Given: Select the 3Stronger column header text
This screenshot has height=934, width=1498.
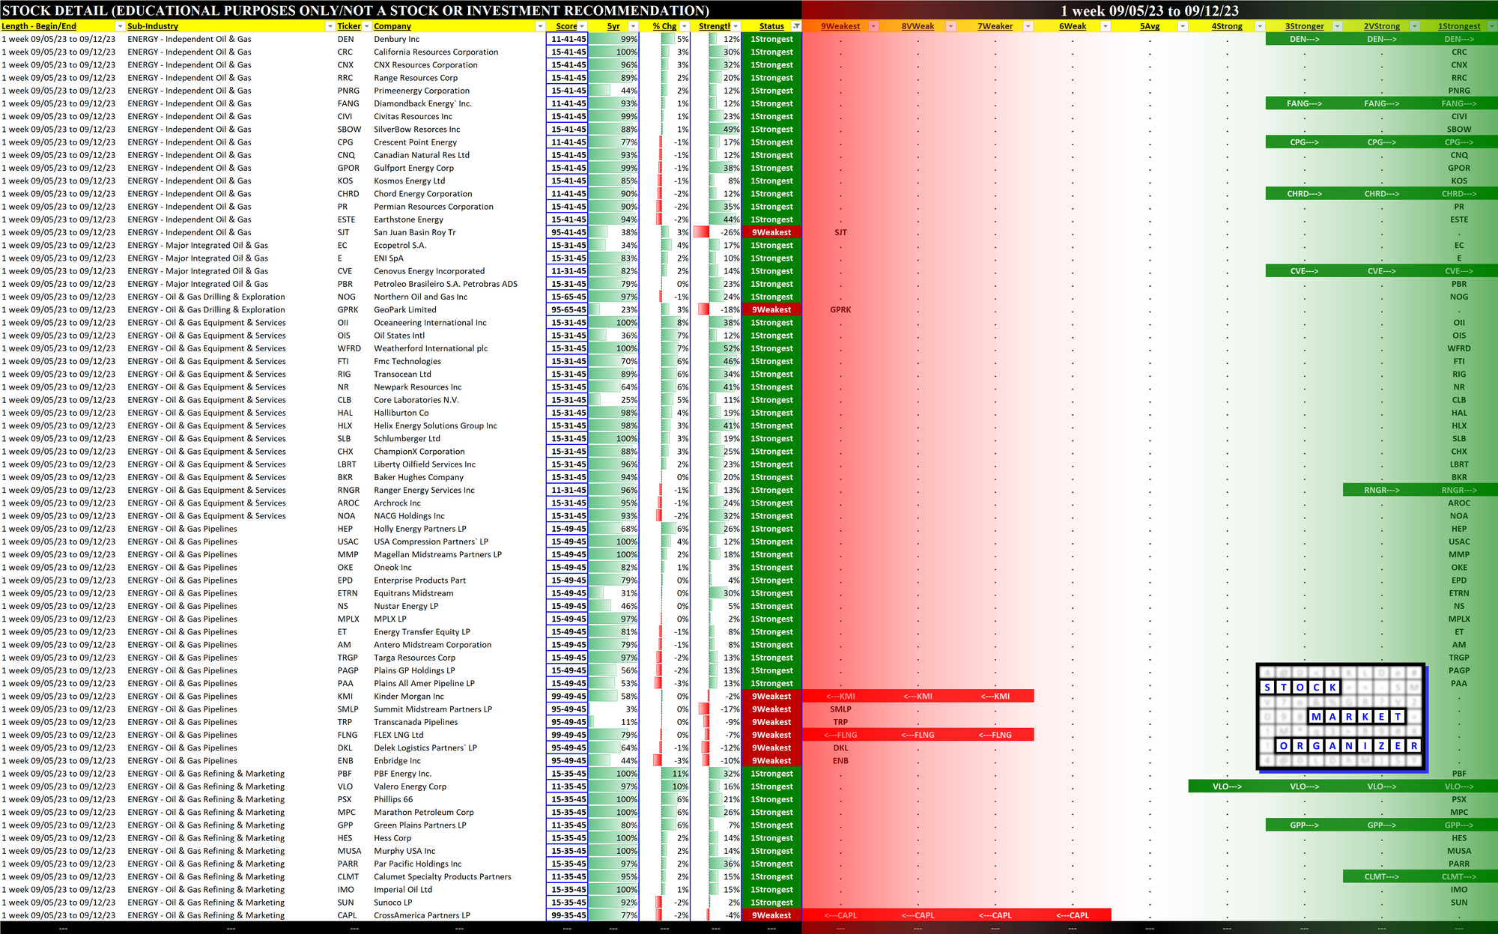Looking at the screenshot, I should [1304, 26].
